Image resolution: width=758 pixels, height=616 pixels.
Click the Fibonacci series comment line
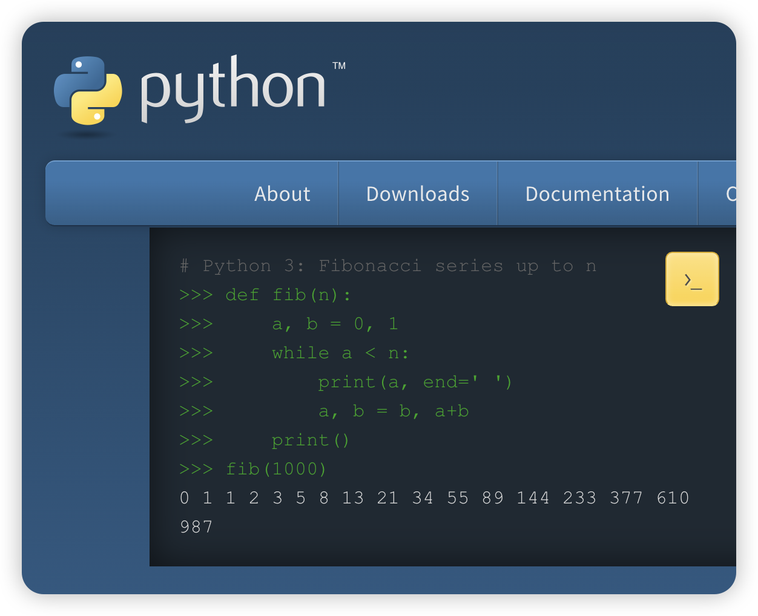388,266
